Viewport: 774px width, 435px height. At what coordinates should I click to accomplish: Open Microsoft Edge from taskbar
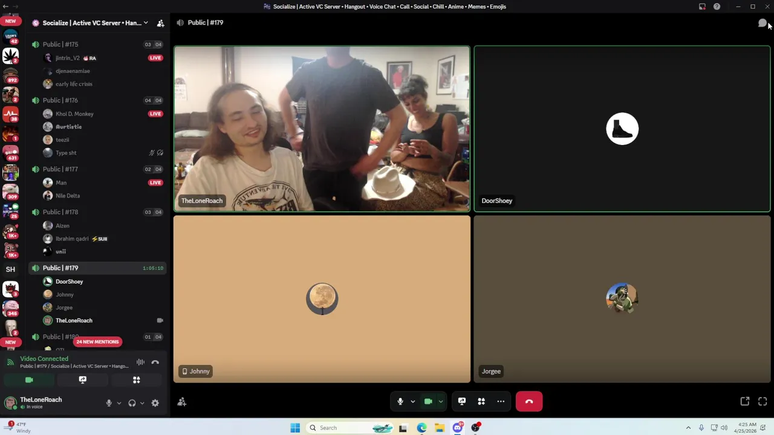point(421,428)
